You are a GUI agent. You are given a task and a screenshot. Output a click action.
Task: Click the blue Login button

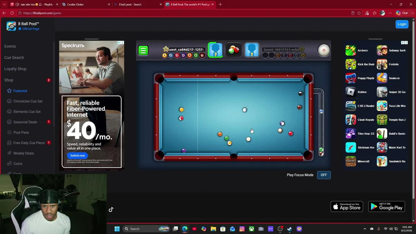point(402,24)
